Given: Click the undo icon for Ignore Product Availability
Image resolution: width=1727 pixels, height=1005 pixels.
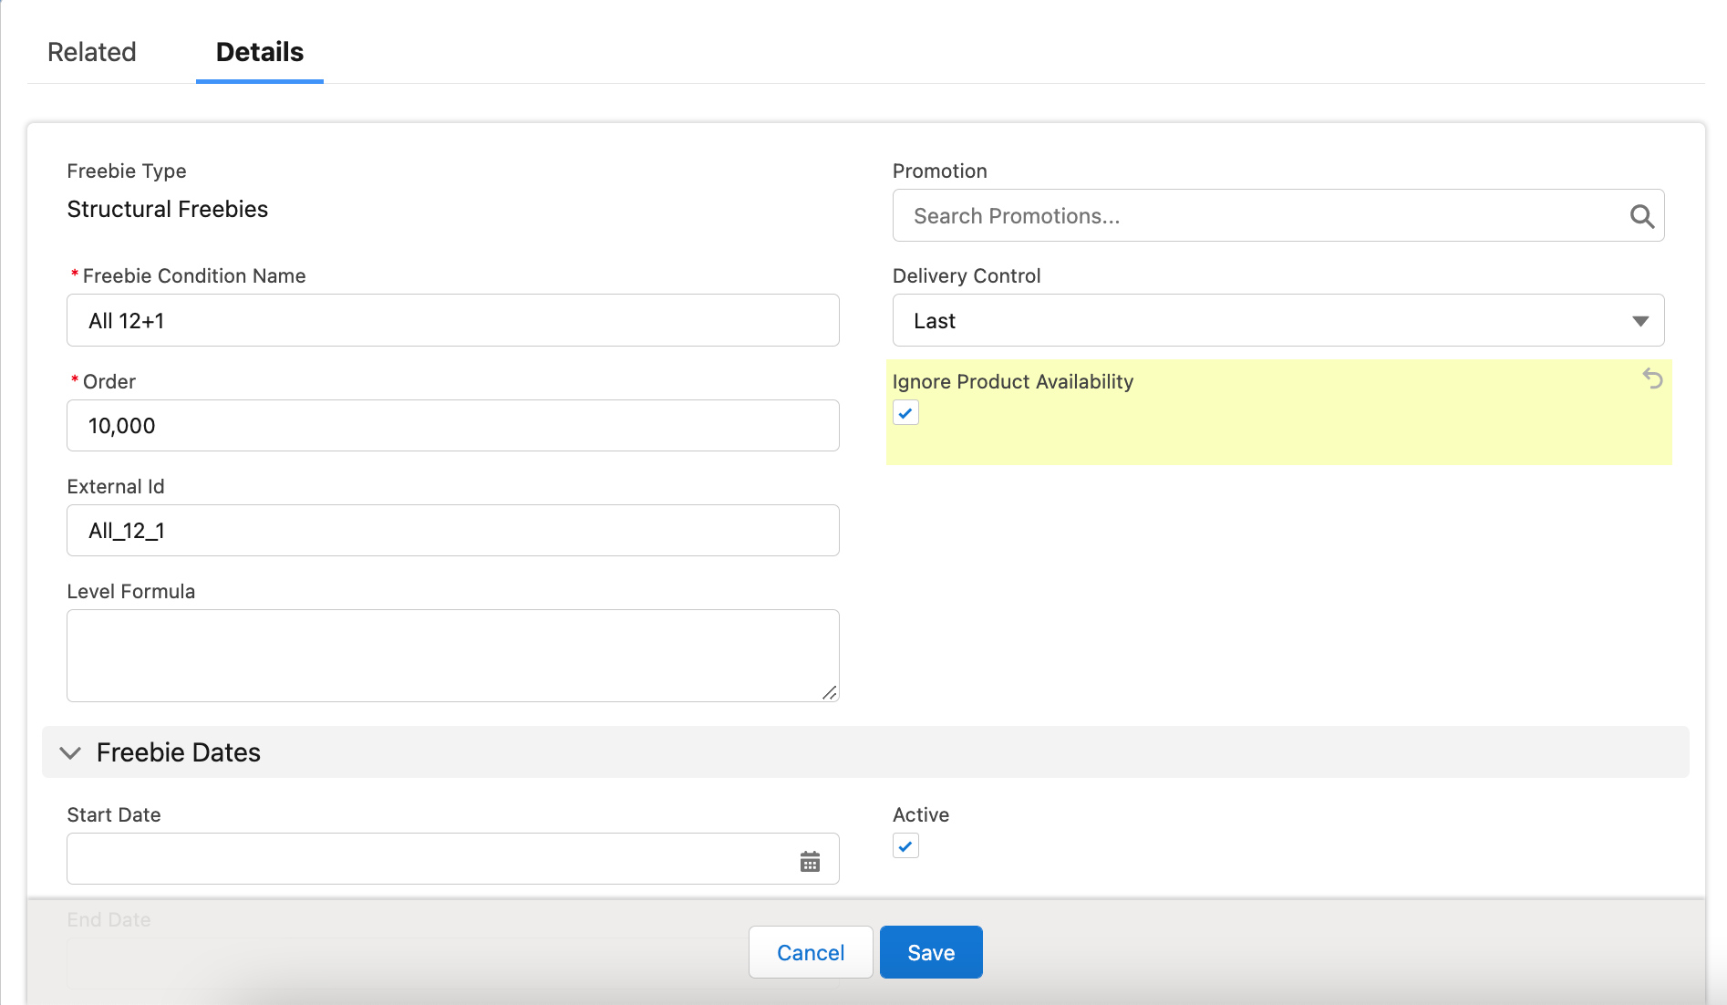Looking at the screenshot, I should pos(1652,378).
